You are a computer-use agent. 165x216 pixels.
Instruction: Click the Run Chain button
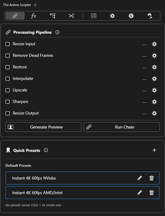click(122, 127)
